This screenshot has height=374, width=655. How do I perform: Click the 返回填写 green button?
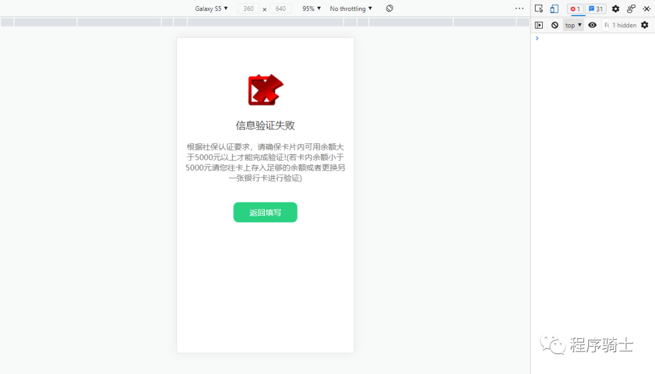265,212
